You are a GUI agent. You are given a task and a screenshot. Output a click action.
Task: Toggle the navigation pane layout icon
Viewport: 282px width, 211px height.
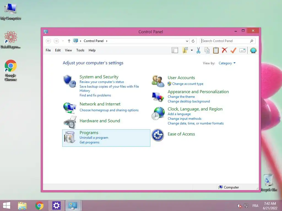175,51
